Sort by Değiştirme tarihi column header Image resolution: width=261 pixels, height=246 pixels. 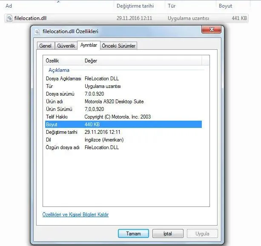134,6
